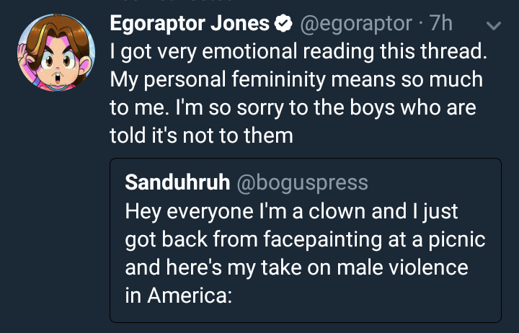
Task: Click the line "got back from facepainting at a picnic"
Action: (x=296, y=239)
